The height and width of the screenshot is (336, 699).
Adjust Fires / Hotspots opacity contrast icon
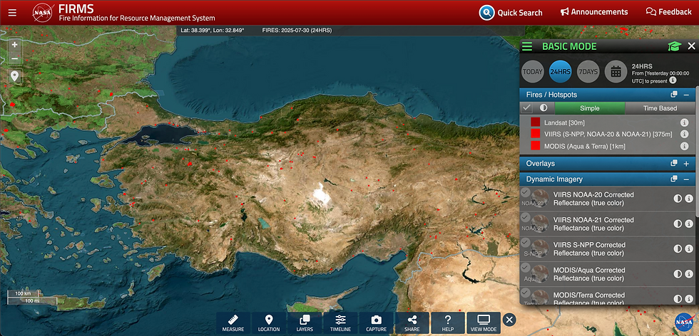click(x=544, y=107)
